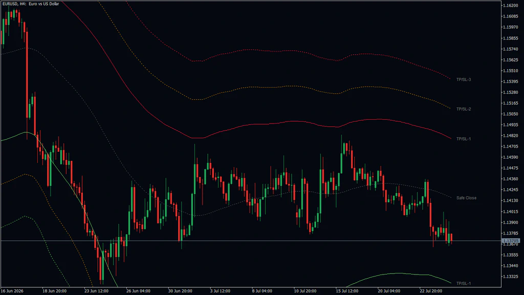Click the 1.16200 price axis value
Image resolution: width=524 pixels, height=295 pixels.
click(511, 6)
